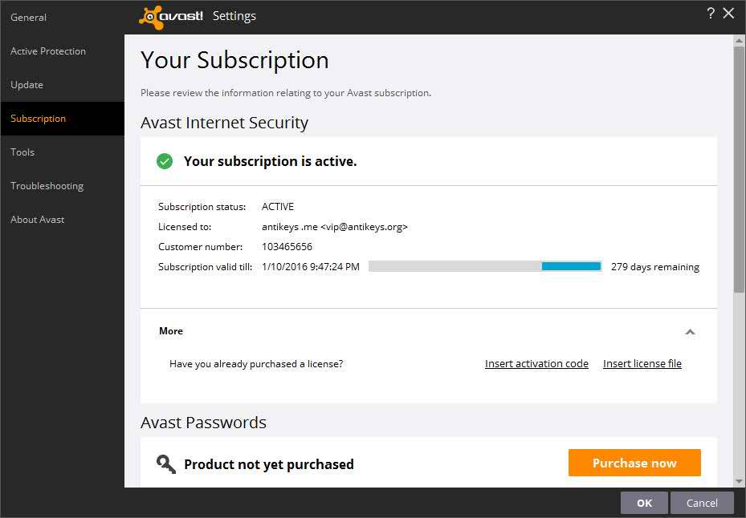Click the green subscription active checkmark

[x=165, y=162]
